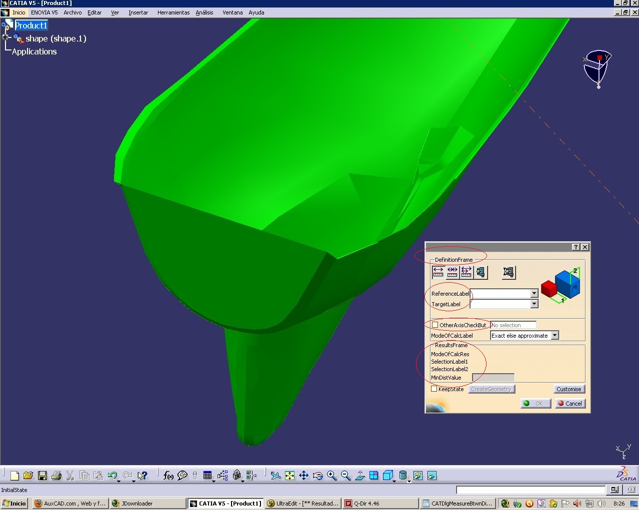Select Applications in the specification tree

(34, 51)
